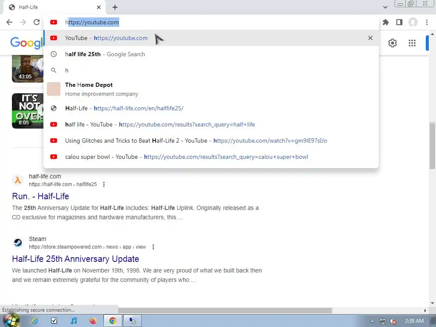The image size is (436, 327).
Task: Choose the 'calou super bowl - YouTube' suggestion
Action: [x=211, y=157]
